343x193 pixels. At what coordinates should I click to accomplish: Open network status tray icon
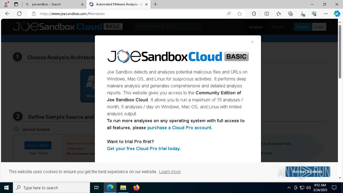(302, 188)
